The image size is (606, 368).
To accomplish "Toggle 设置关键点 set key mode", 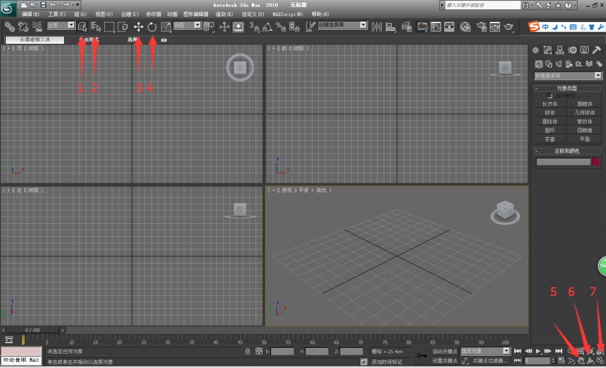I will 444,360.
